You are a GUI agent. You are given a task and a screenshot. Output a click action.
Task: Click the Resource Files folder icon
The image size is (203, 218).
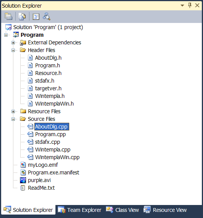(23, 111)
